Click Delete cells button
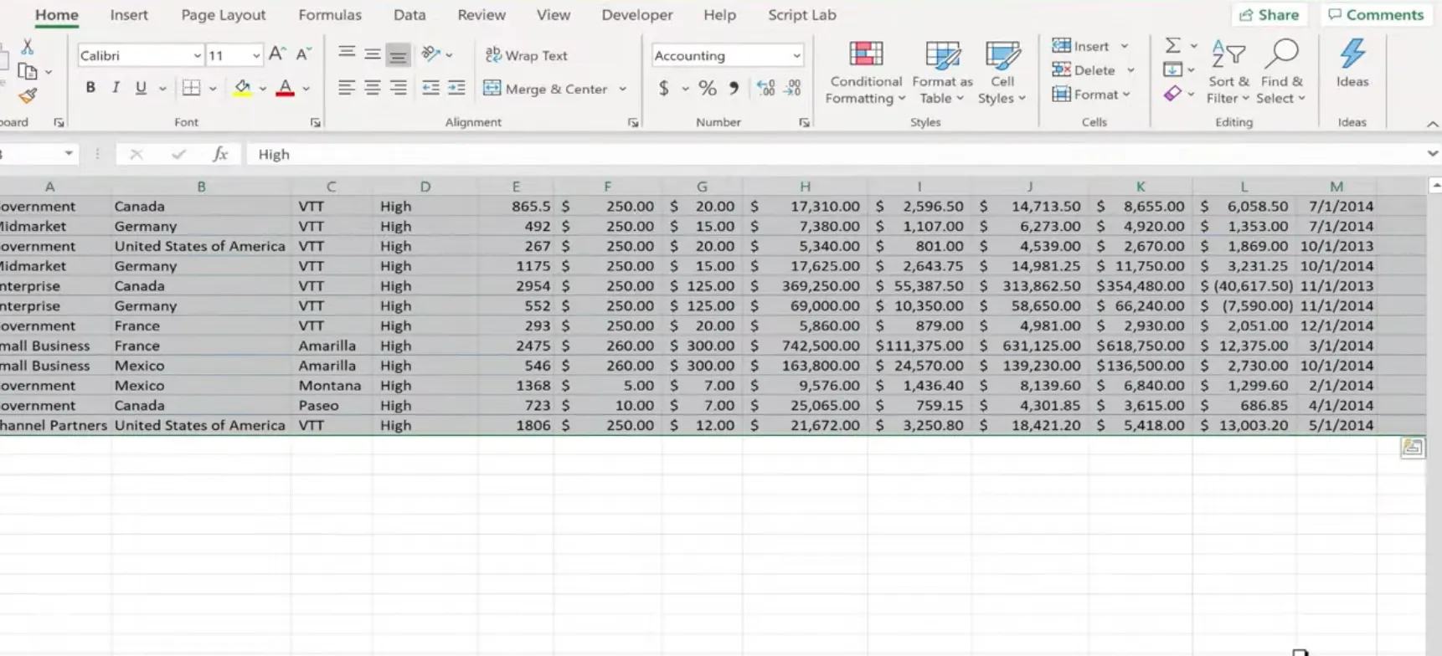Image resolution: width=1442 pixels, height=656 pixels. click(1084, 70)
